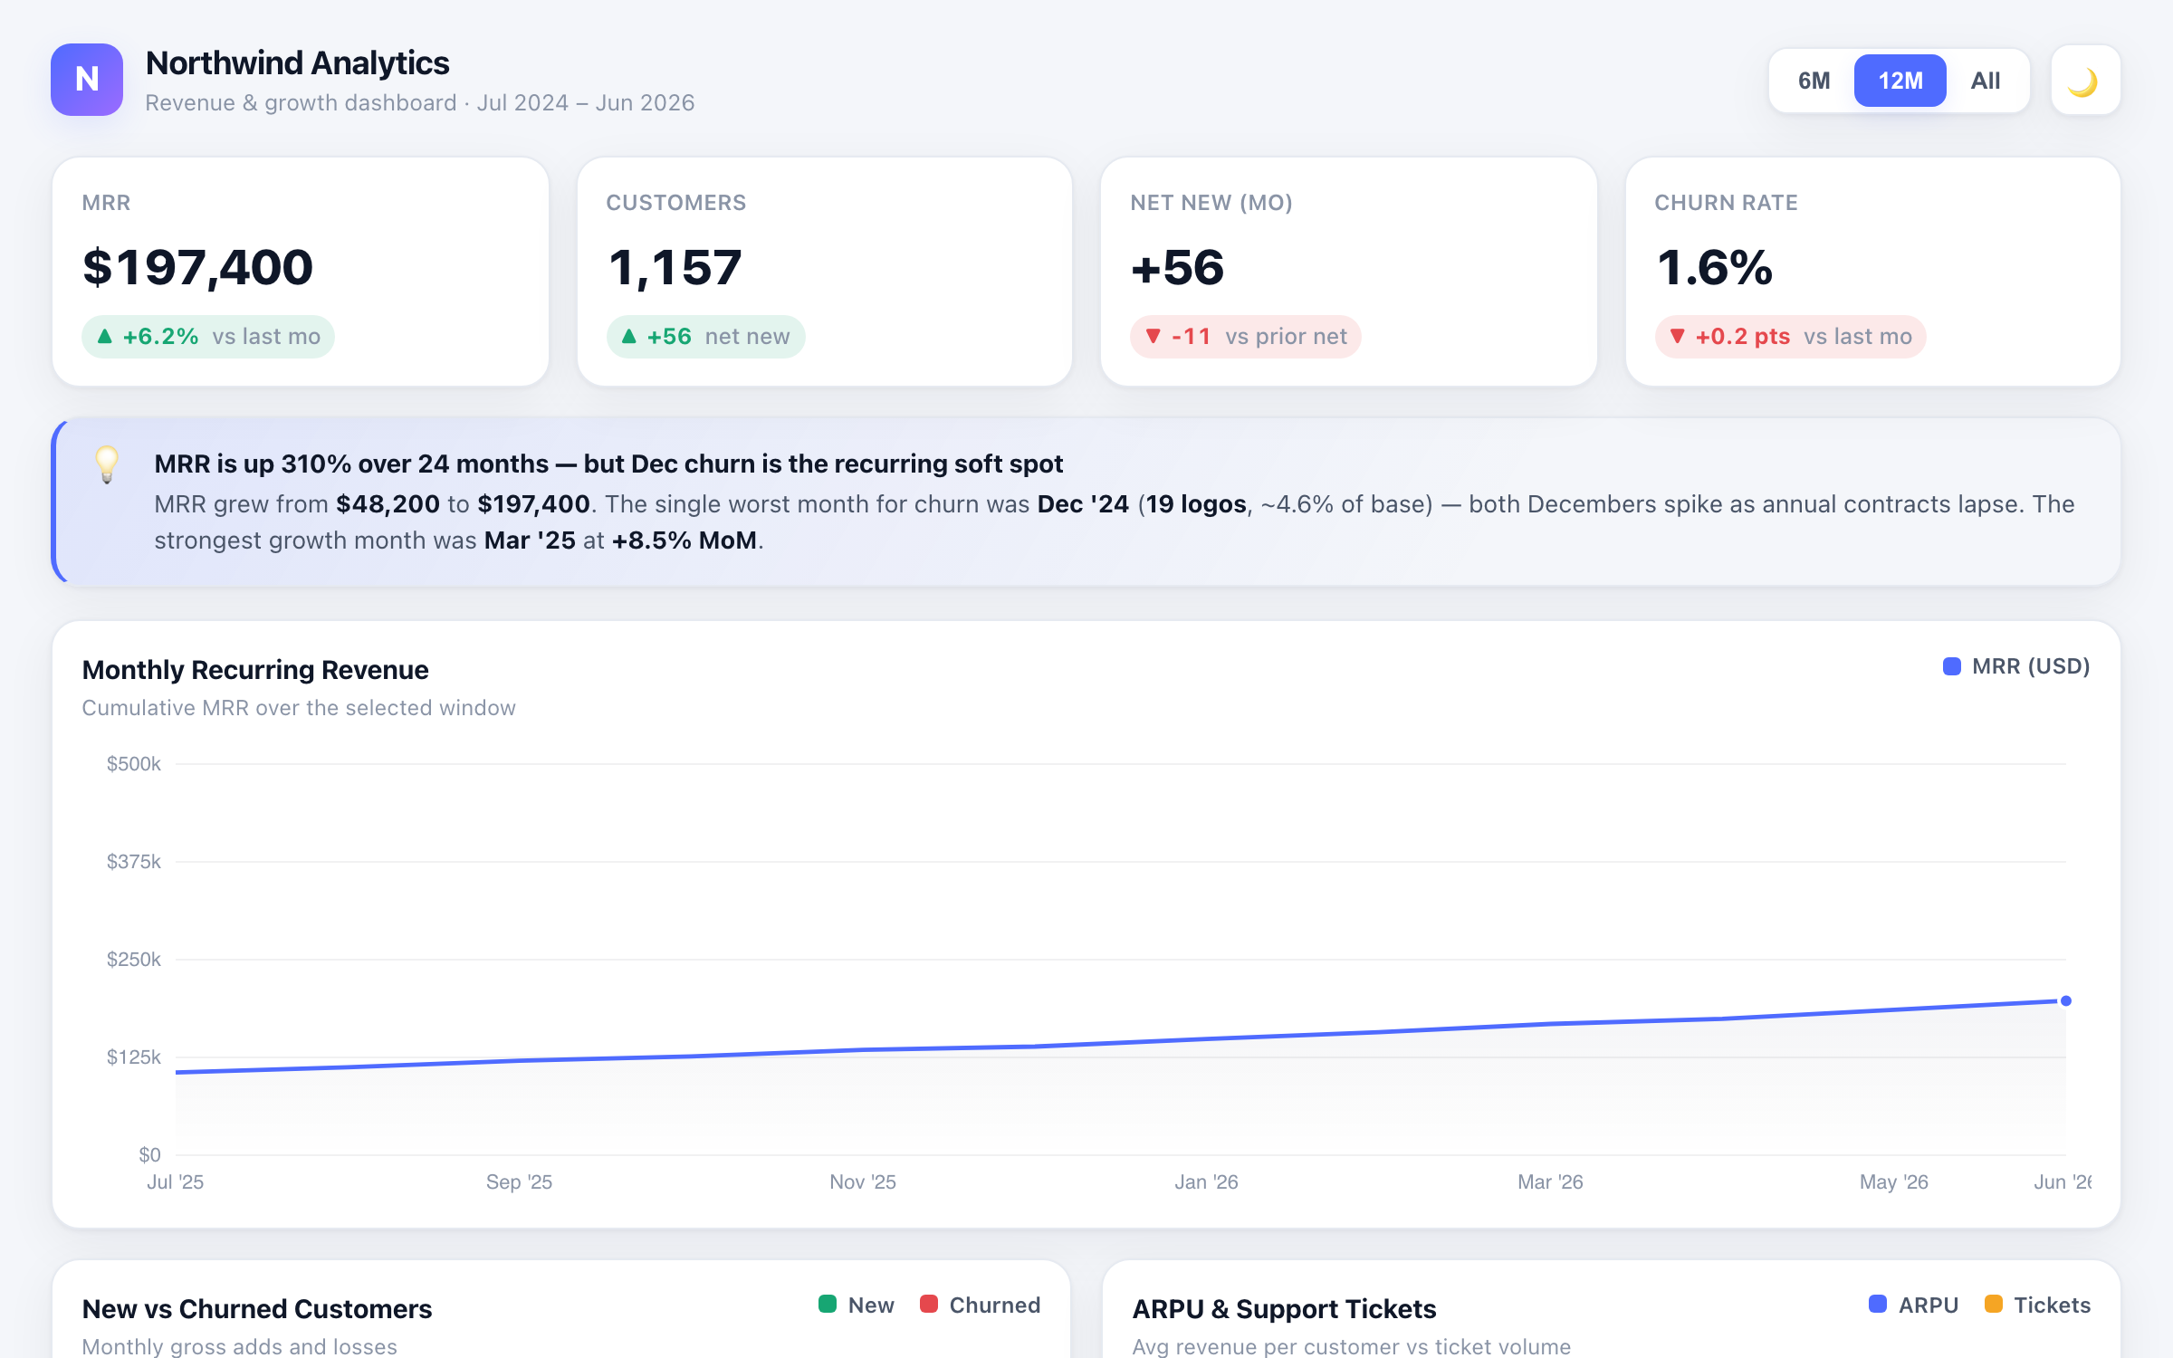The image size is (2173, 1358).
Task: Click the Jan '26 axis label
Action: [x=1206, y=1181]
